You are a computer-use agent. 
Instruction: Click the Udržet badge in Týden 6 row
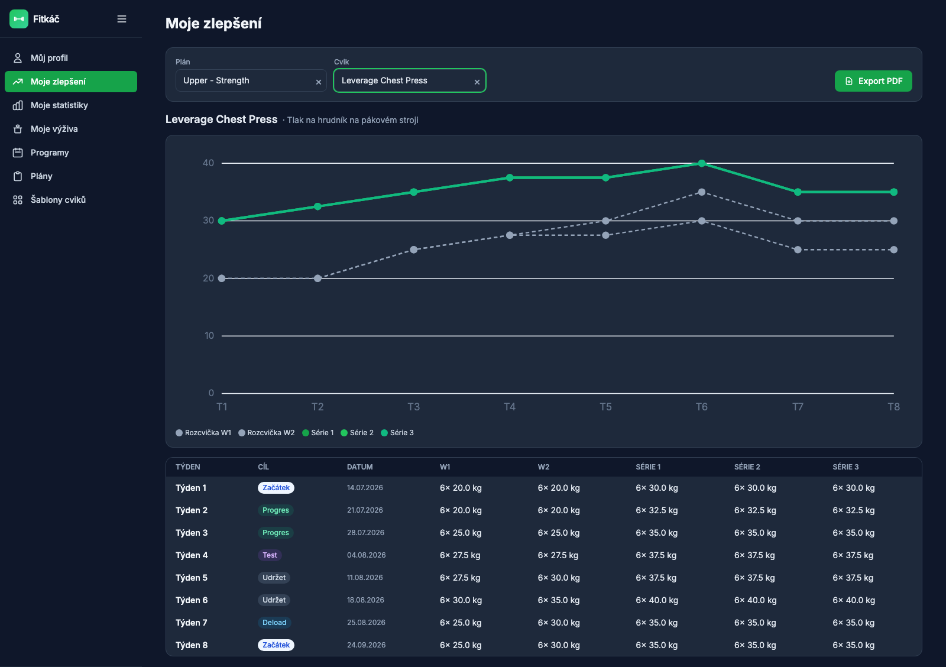[274, 600]
